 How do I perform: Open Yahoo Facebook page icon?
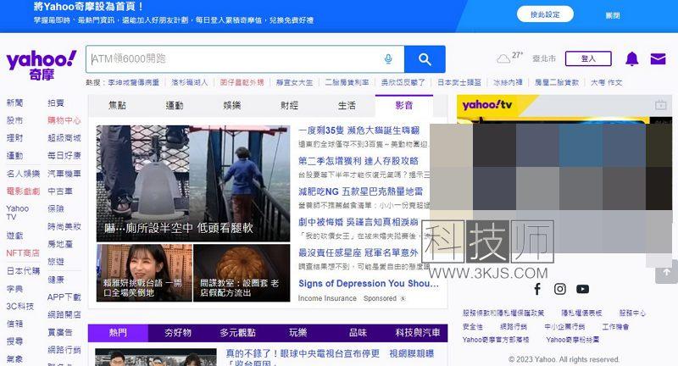coord(537,289)
